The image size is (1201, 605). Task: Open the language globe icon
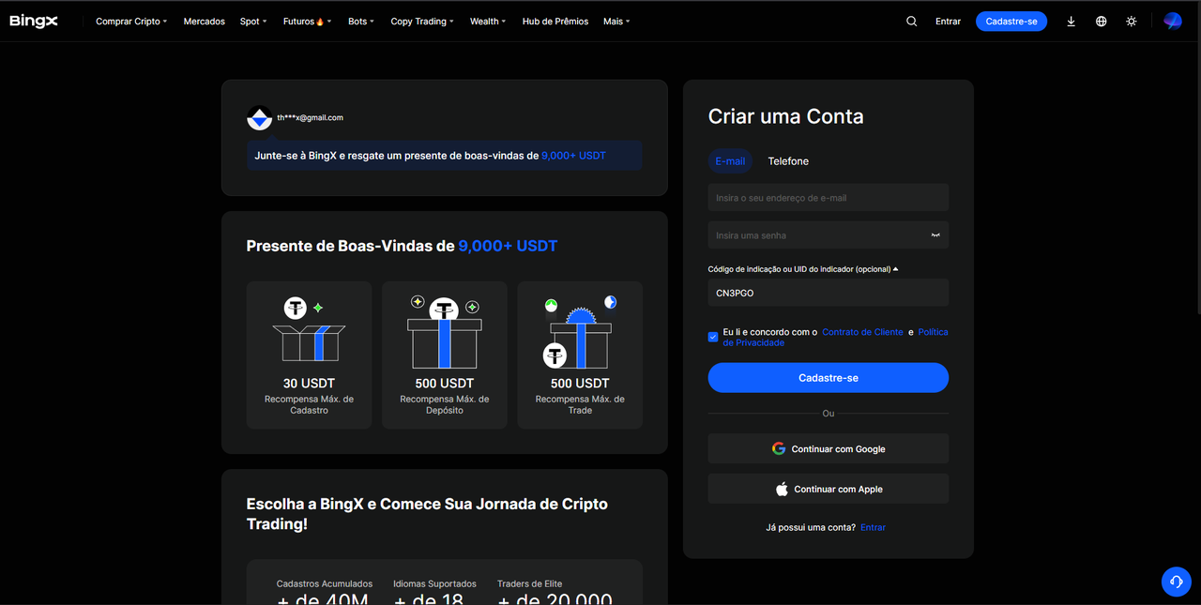pos(1101,21)
